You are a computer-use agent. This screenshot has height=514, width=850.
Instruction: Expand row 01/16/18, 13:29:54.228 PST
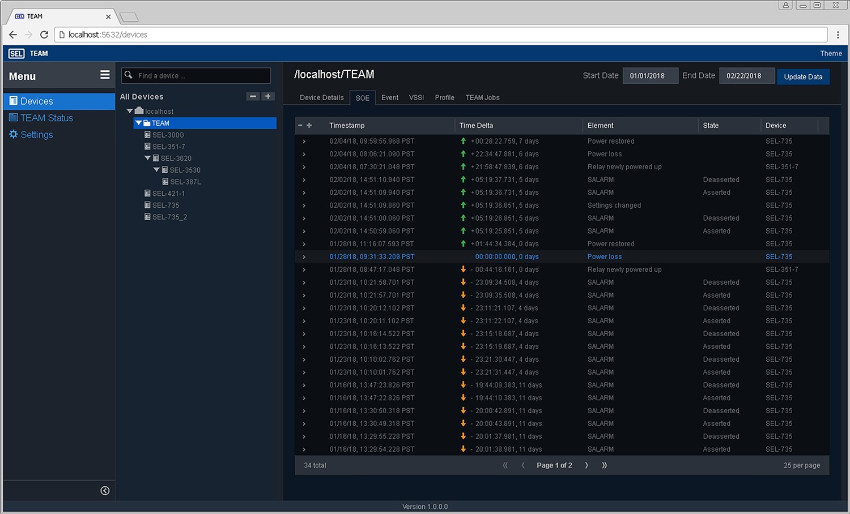304,449
